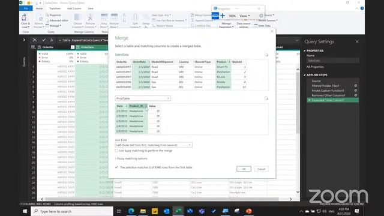The width and height of the screenshot is (384, 216).
Task: Expand Fuzzy matching options
Action: (131, 158)
